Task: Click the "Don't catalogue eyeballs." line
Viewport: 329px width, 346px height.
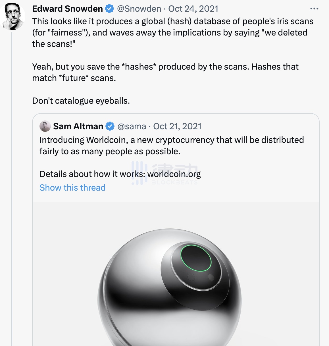Action: (x=81, y=101)
